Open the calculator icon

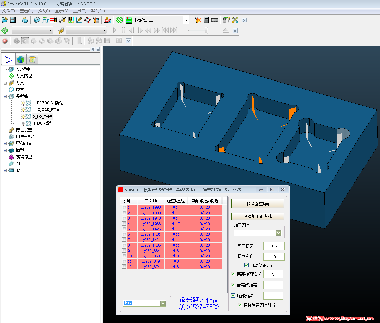(x=206, y=20)
